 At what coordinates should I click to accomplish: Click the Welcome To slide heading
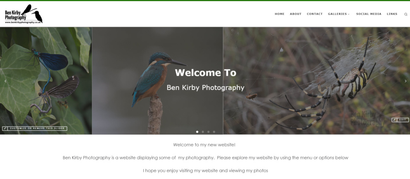(205, 73)
